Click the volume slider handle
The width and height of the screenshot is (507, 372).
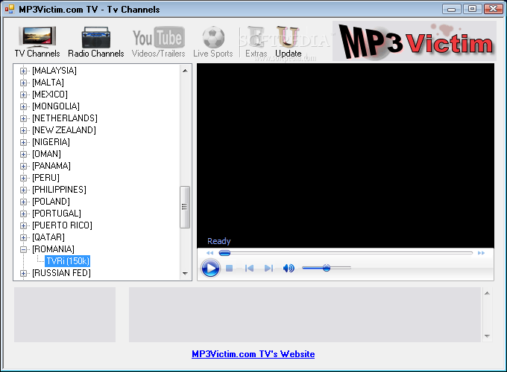coord(327,268)
